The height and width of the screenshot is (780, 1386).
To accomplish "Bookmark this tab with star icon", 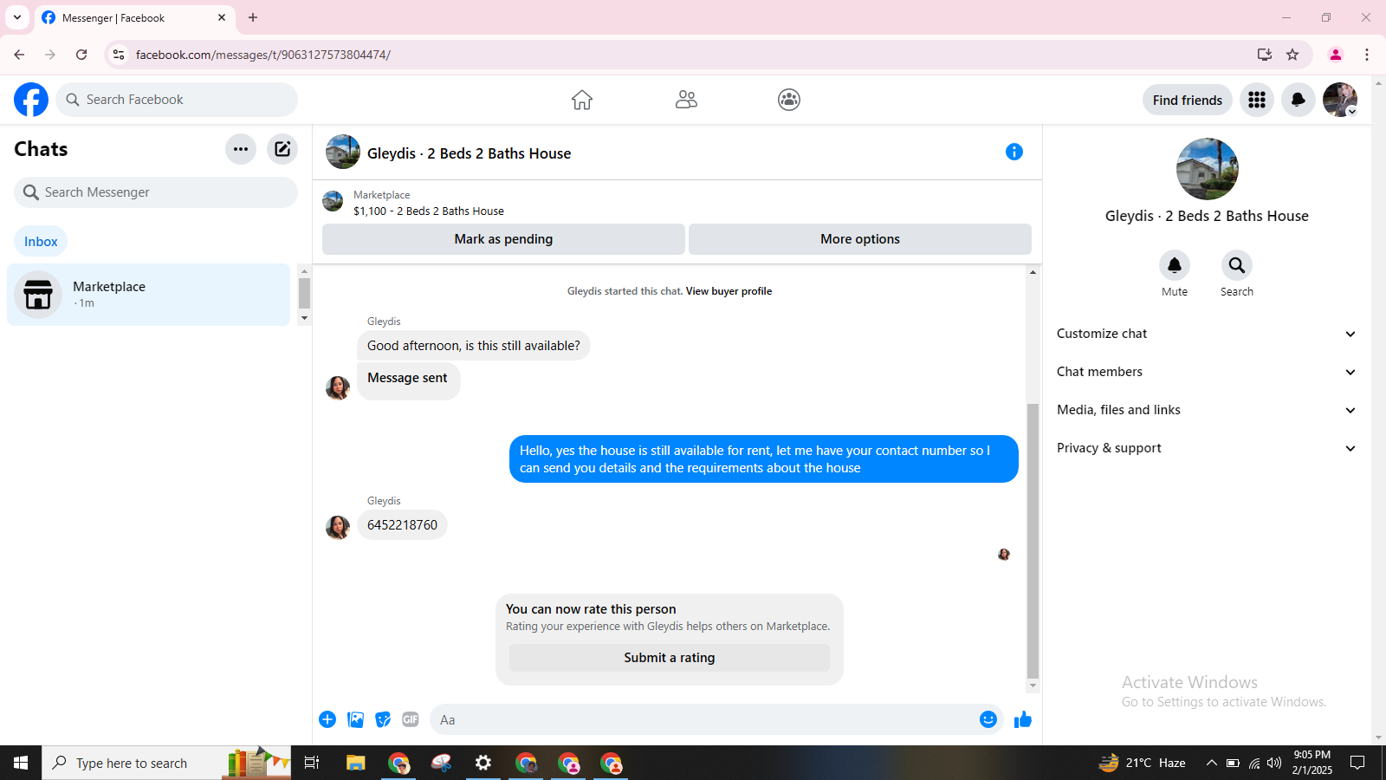I will click(x=1292, y=55).
